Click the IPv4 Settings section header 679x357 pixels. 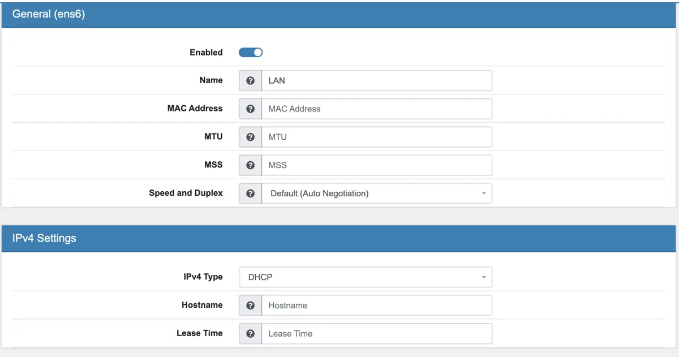coord(45,238)
